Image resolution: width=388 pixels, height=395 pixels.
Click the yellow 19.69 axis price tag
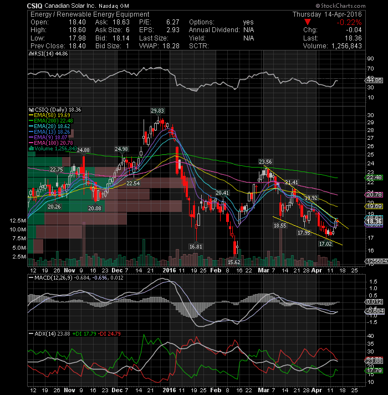[374, 206]
